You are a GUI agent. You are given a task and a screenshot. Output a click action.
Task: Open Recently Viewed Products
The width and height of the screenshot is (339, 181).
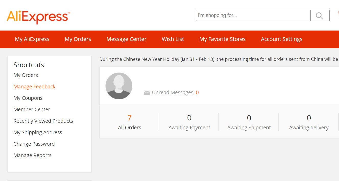[43, 121]
